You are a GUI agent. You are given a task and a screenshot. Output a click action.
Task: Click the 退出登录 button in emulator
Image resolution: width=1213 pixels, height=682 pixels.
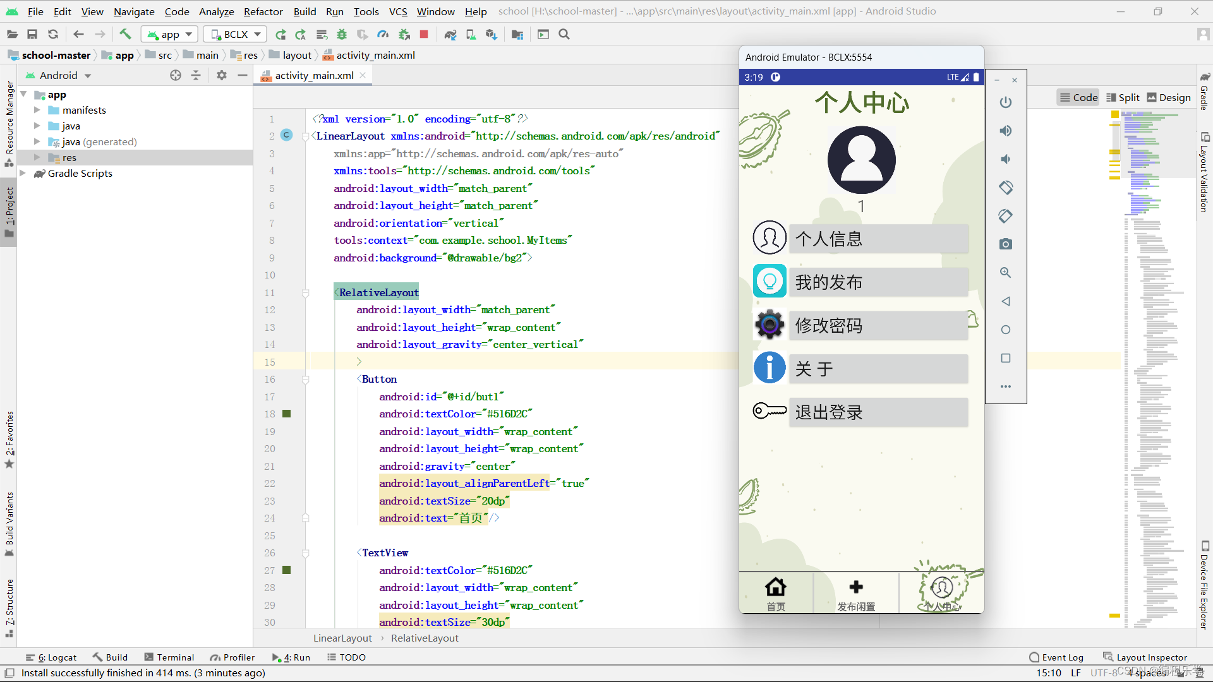tap(878, 412)
